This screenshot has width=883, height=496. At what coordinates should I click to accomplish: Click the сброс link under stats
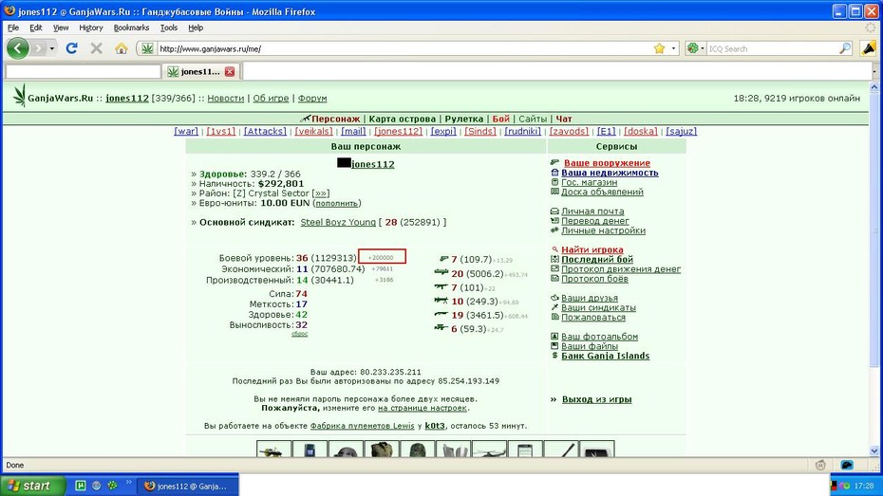[x=300, y=334]
